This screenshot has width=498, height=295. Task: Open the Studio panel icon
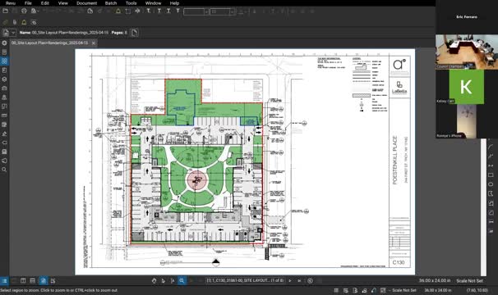4,161
